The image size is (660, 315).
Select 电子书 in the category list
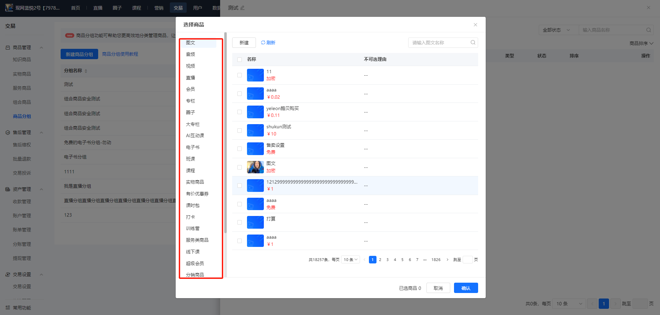pos(193,147)
